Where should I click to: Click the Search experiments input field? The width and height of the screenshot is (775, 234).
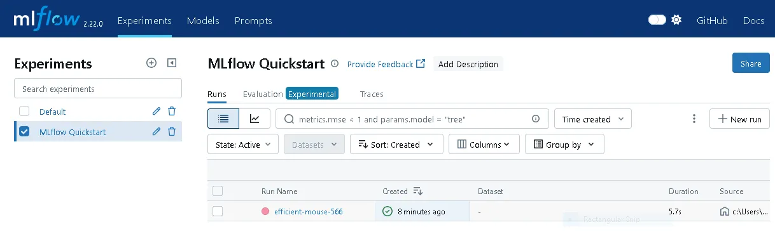click(98, 89)
